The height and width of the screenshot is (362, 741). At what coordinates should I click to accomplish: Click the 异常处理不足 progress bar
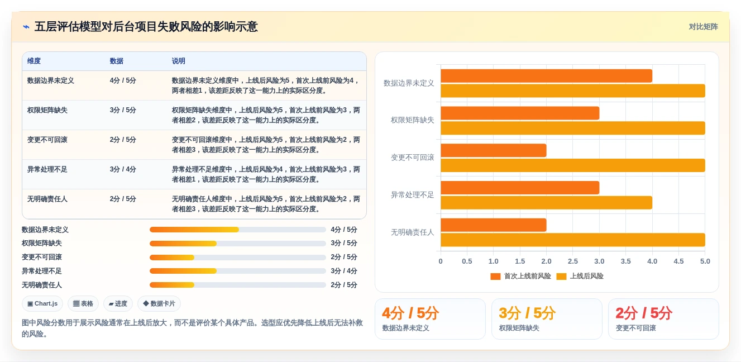[238, 271]
